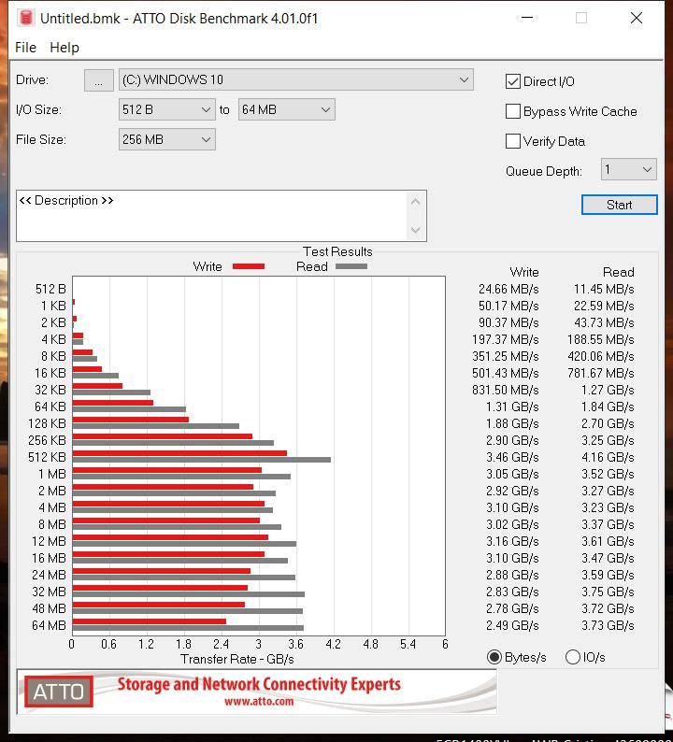Select the Bytes/s radio button
Image resolution: width=673 pixels, height=742 pixels.
tap(494, 657)
